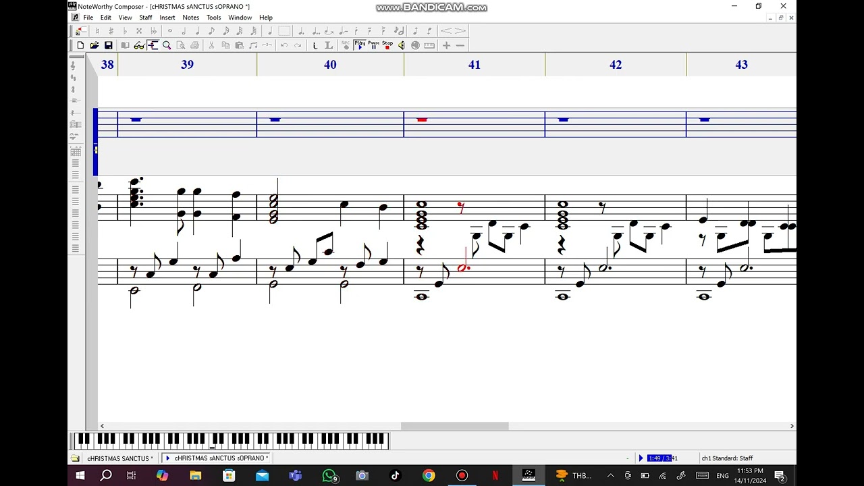864x486 pixels.
Task: Copy the selection using the toolbar icon
Action: 225,45
